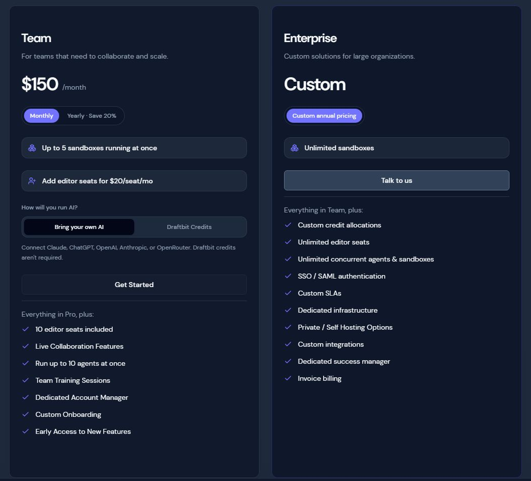
Task: Click checkmark beside Unlimited concurrent agents & sandboxes
Action: point(288,259)
